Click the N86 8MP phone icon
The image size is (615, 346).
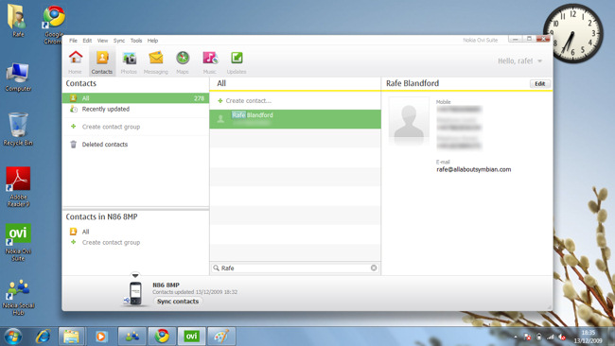[135, 293]
